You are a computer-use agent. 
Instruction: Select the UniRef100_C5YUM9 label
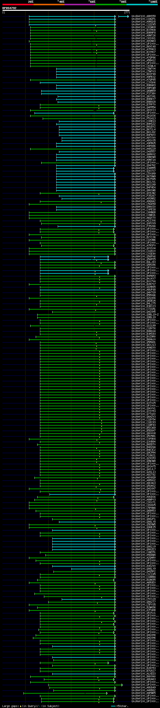(143, 174)
